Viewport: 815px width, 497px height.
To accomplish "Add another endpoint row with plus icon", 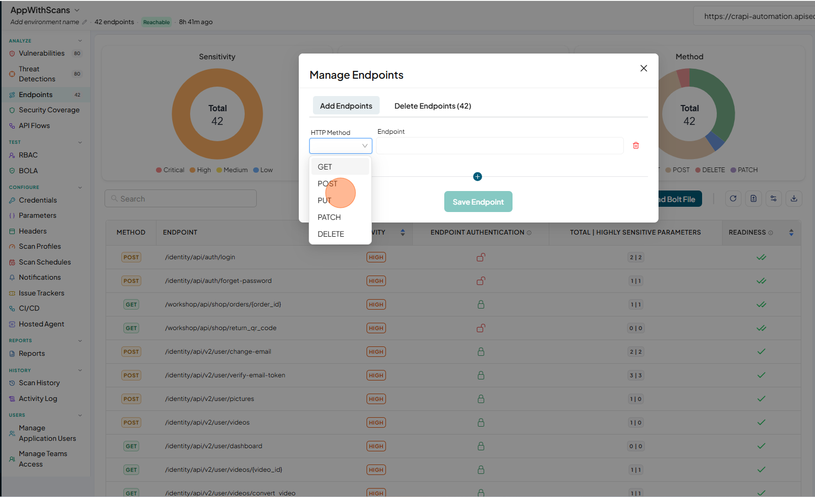I will [x=477, y=177].
